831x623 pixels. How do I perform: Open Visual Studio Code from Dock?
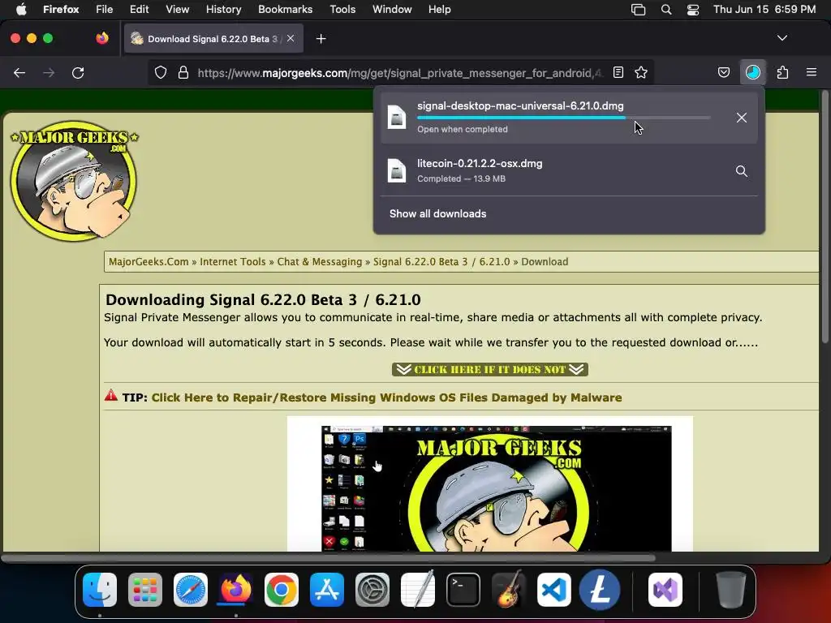point(554,590)
